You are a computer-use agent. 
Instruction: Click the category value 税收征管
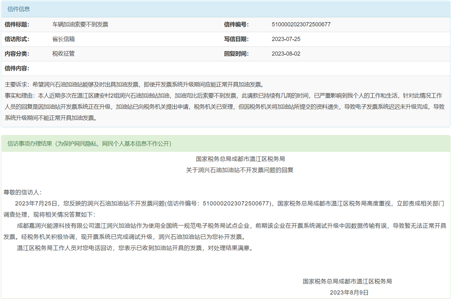click(64, 54)
